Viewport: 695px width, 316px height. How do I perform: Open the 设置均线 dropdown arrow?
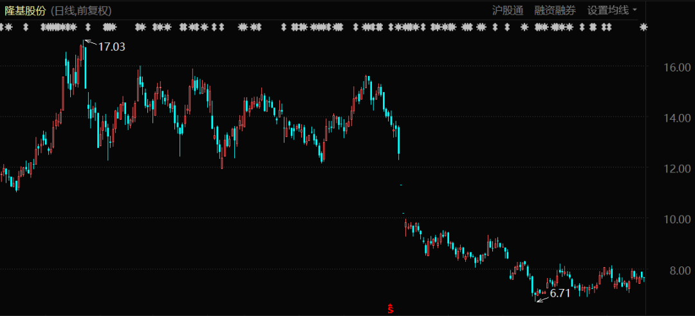[635, 10]
